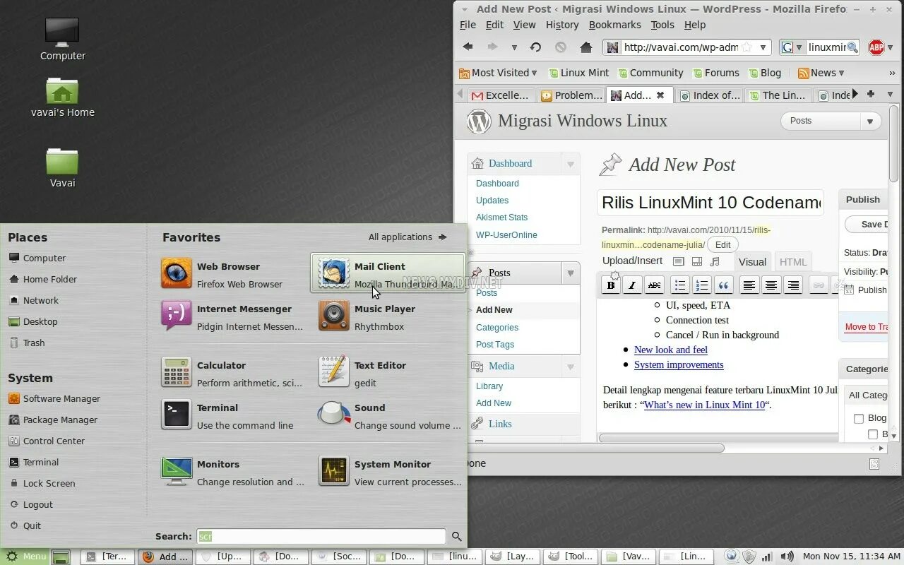Open Software Manager from System list

click(x=54, y=399)
